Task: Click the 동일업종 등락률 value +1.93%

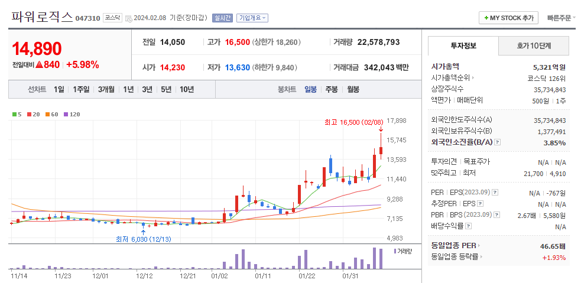Action: (554, 258)
